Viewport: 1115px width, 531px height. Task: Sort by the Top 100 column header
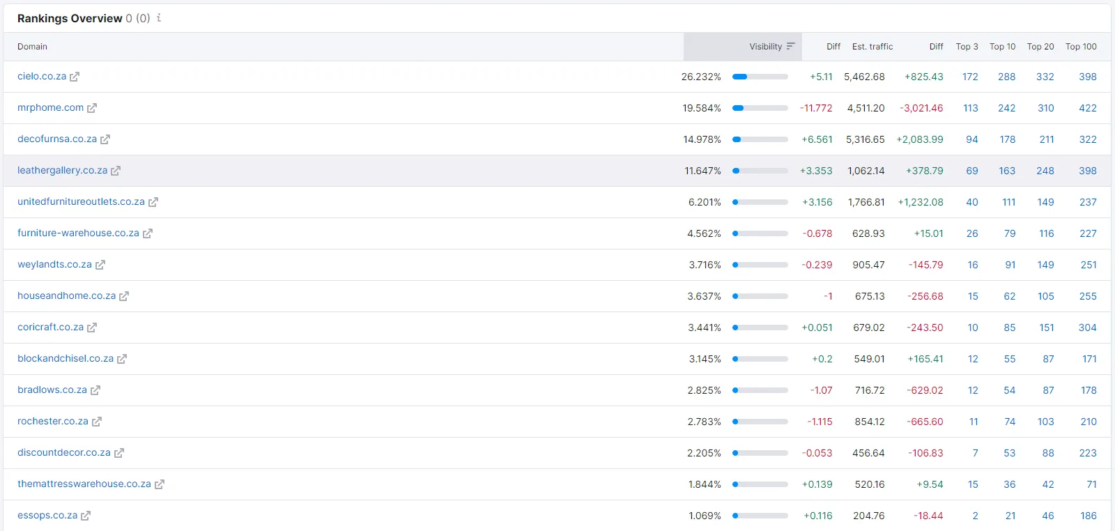coord(1080,47)
